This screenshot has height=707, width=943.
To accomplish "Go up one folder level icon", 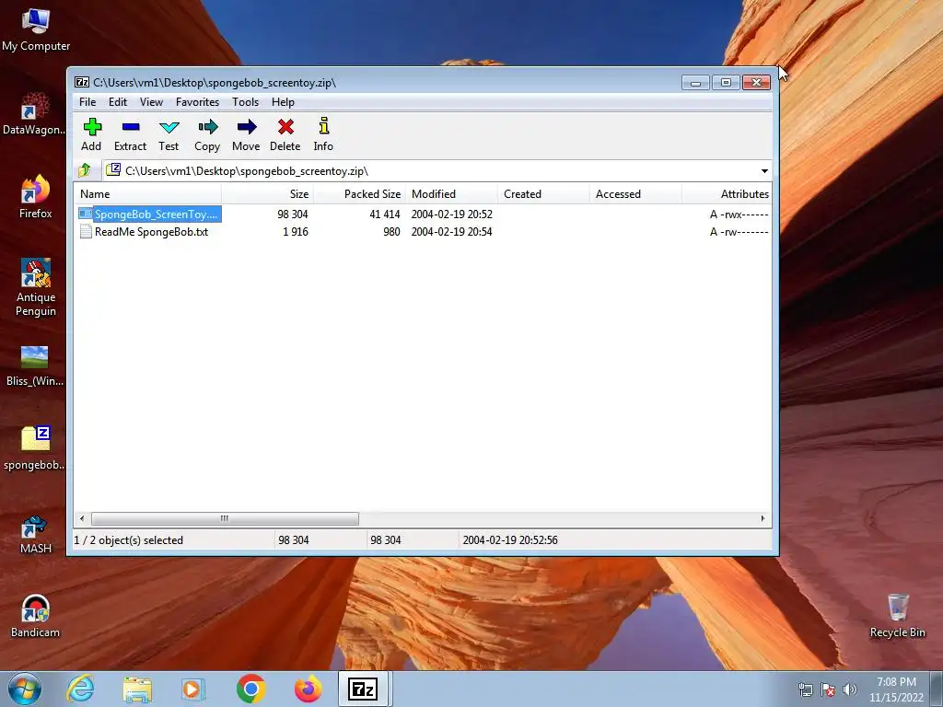I will (85, 170).
